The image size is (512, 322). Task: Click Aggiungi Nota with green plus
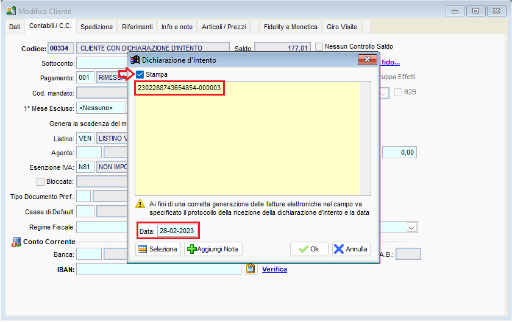click(213, 249)
